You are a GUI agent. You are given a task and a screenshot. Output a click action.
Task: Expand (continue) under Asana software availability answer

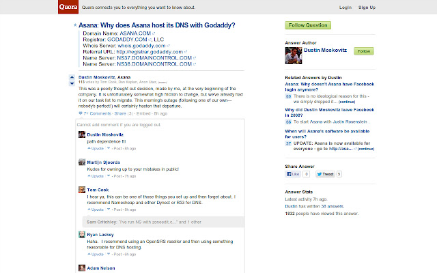pyautogui.click(x=366, y=149)
